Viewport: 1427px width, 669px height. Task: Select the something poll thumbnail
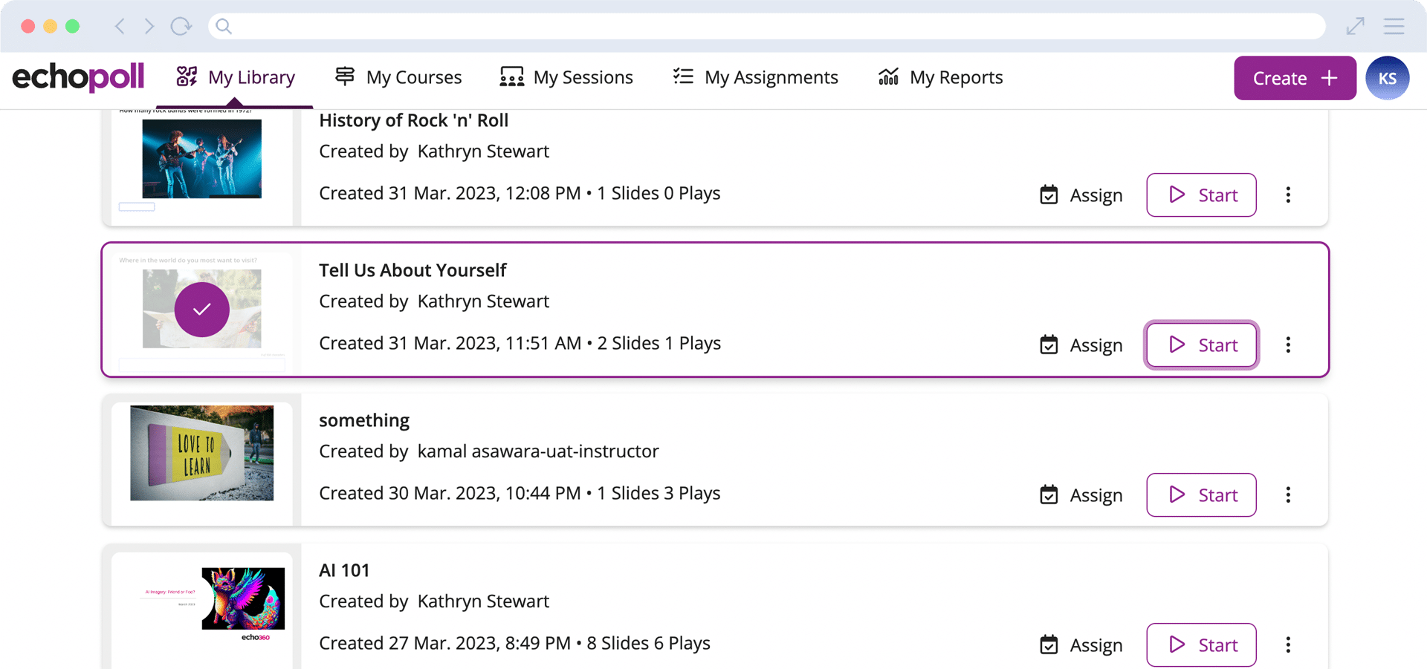click(x=201, y=453)
